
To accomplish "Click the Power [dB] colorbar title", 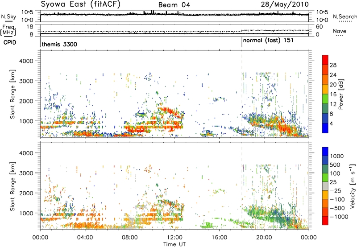I will pyautogui.click(x=340, y=94).
